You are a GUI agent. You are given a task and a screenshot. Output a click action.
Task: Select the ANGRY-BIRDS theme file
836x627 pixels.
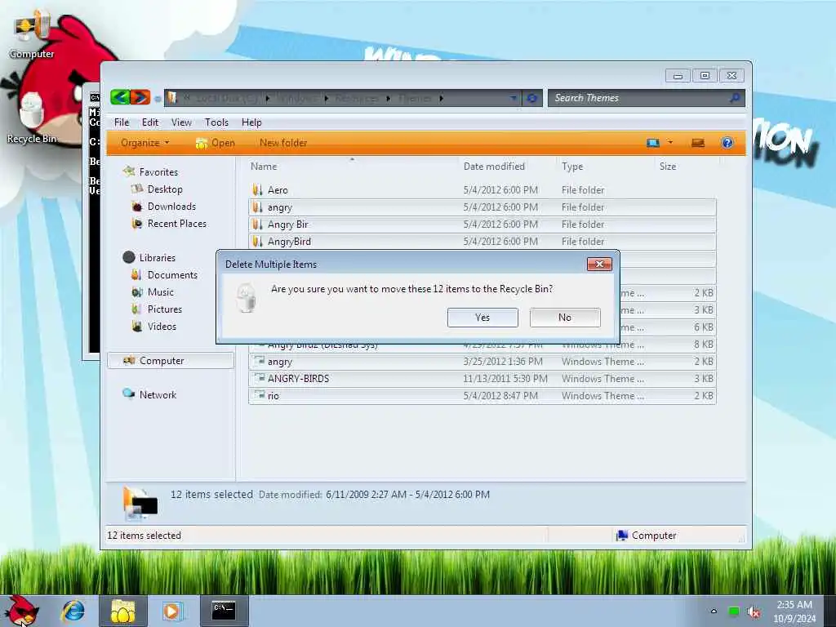pos(482,379)
